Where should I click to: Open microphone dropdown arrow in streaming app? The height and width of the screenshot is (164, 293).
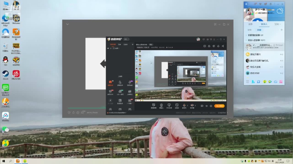pyautogui.click(x=188, y=106)
